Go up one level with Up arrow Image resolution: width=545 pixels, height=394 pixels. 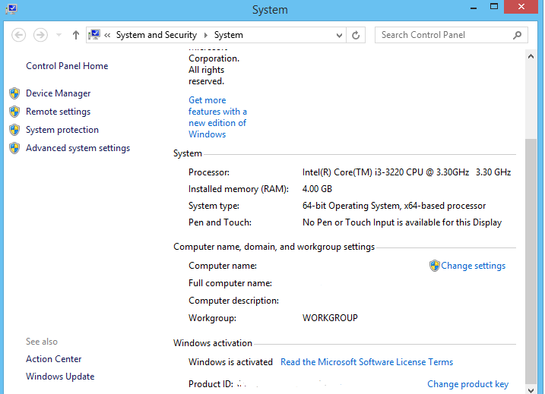pyautogui.click(x=76, y=35)
